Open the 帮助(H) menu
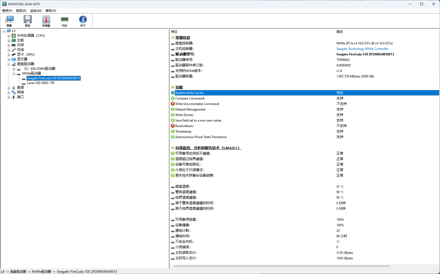 (x=51, y=11)
